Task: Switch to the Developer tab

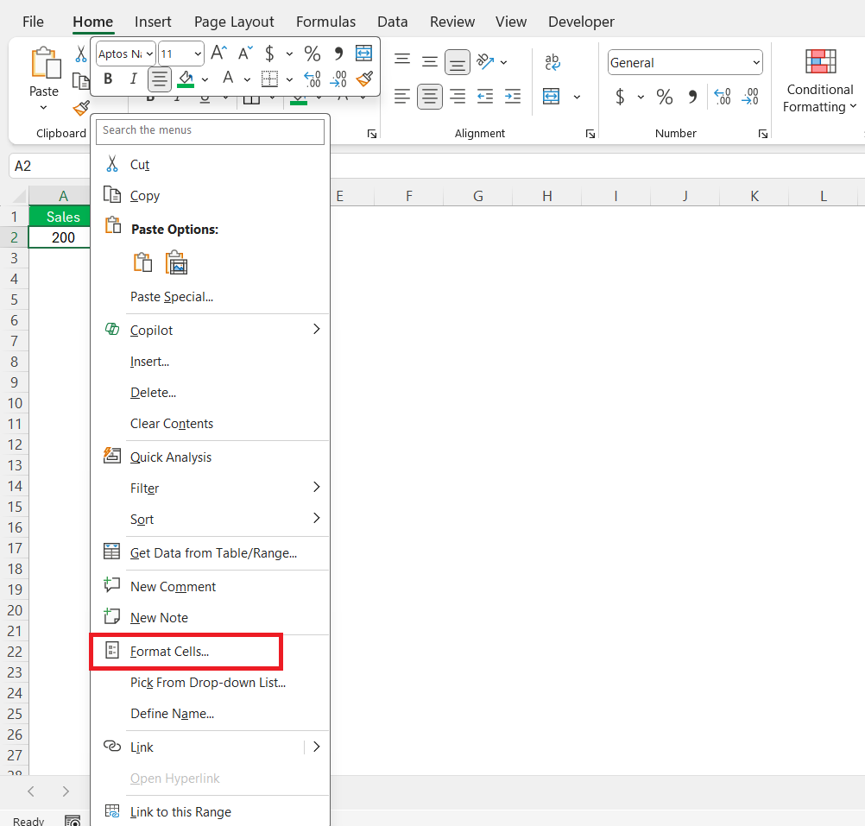Action: [581, 22]
